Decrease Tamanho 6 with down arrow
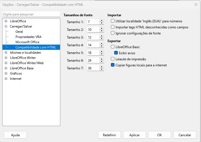201x142 pixels. pyautogui.click(x=101, y=62)
